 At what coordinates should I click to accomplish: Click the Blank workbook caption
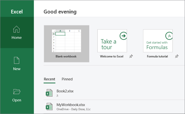(66, 57)
